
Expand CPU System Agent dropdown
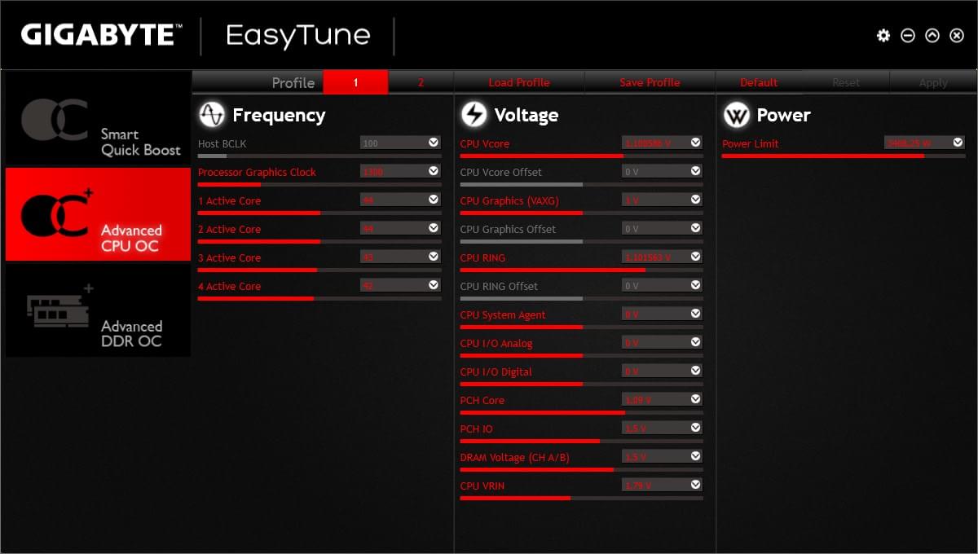pos(695,314)
